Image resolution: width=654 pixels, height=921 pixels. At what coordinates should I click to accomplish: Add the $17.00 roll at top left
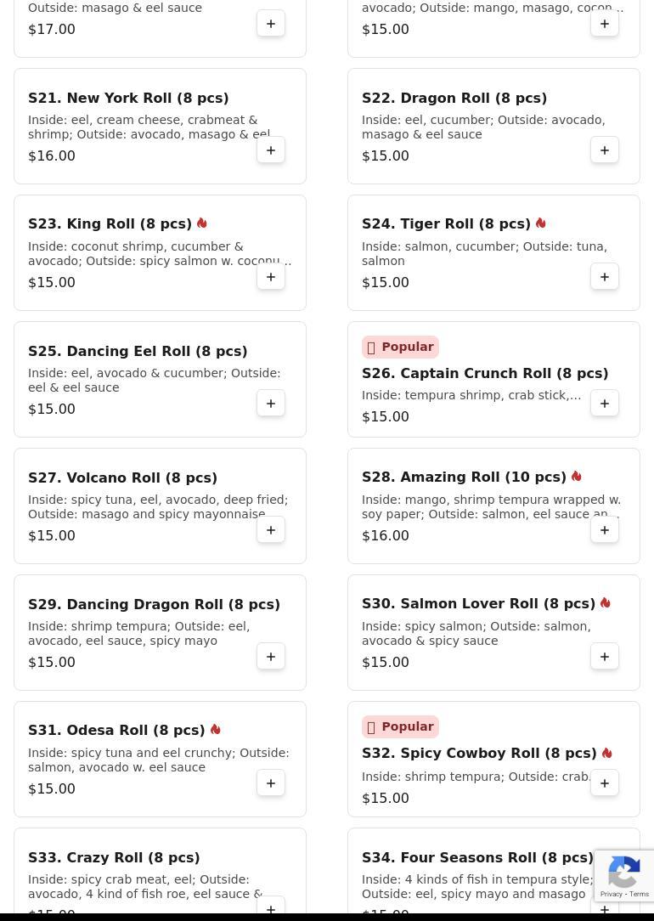pyautogui.click(x=271, y=24)
